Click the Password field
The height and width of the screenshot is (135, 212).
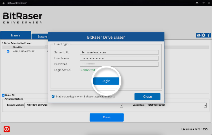[119, 64]
